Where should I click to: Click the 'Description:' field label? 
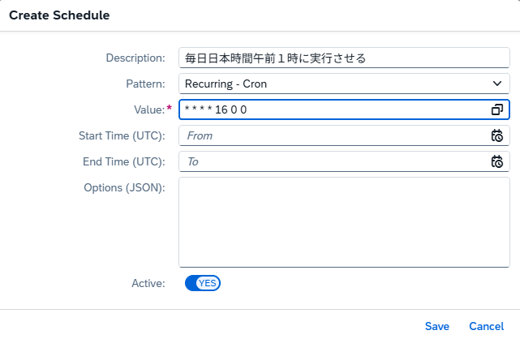[135, 58]
